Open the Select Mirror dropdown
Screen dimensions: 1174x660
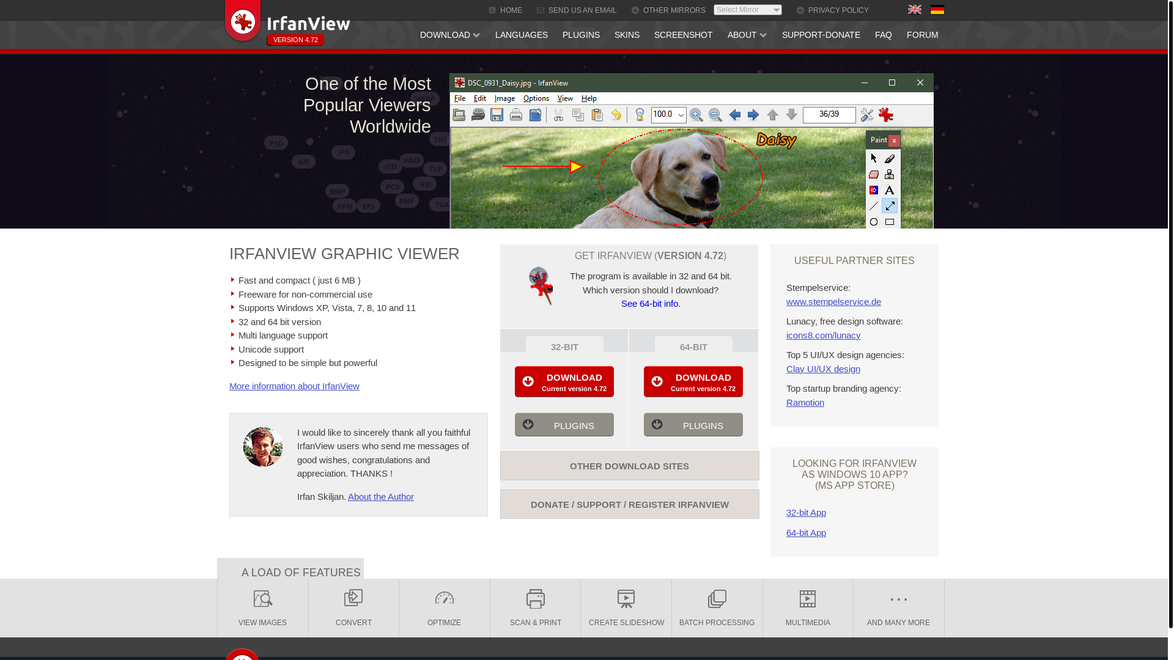(748, 10)
